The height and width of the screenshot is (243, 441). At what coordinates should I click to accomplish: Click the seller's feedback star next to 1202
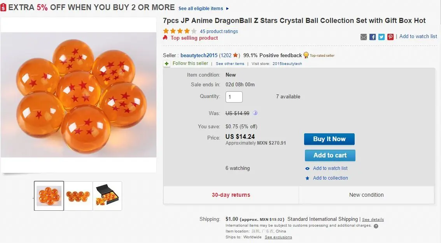point(235,55)
